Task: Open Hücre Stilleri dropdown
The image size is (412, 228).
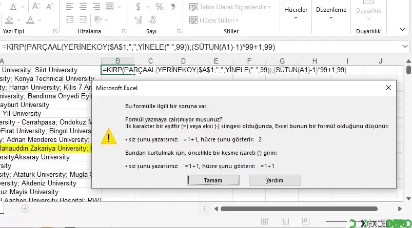Action: coord(214,20)
